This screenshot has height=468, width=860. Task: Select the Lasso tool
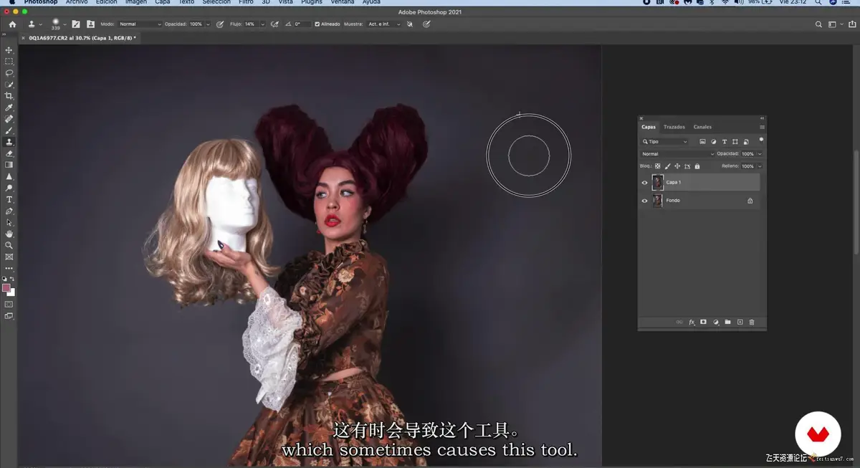[x=9, y=73]
